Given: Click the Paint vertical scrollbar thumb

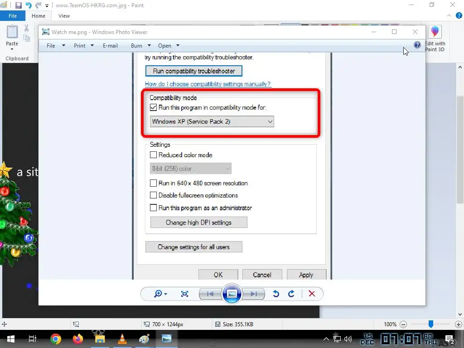Looking at the screenshot, I should (x=460, y=150).
